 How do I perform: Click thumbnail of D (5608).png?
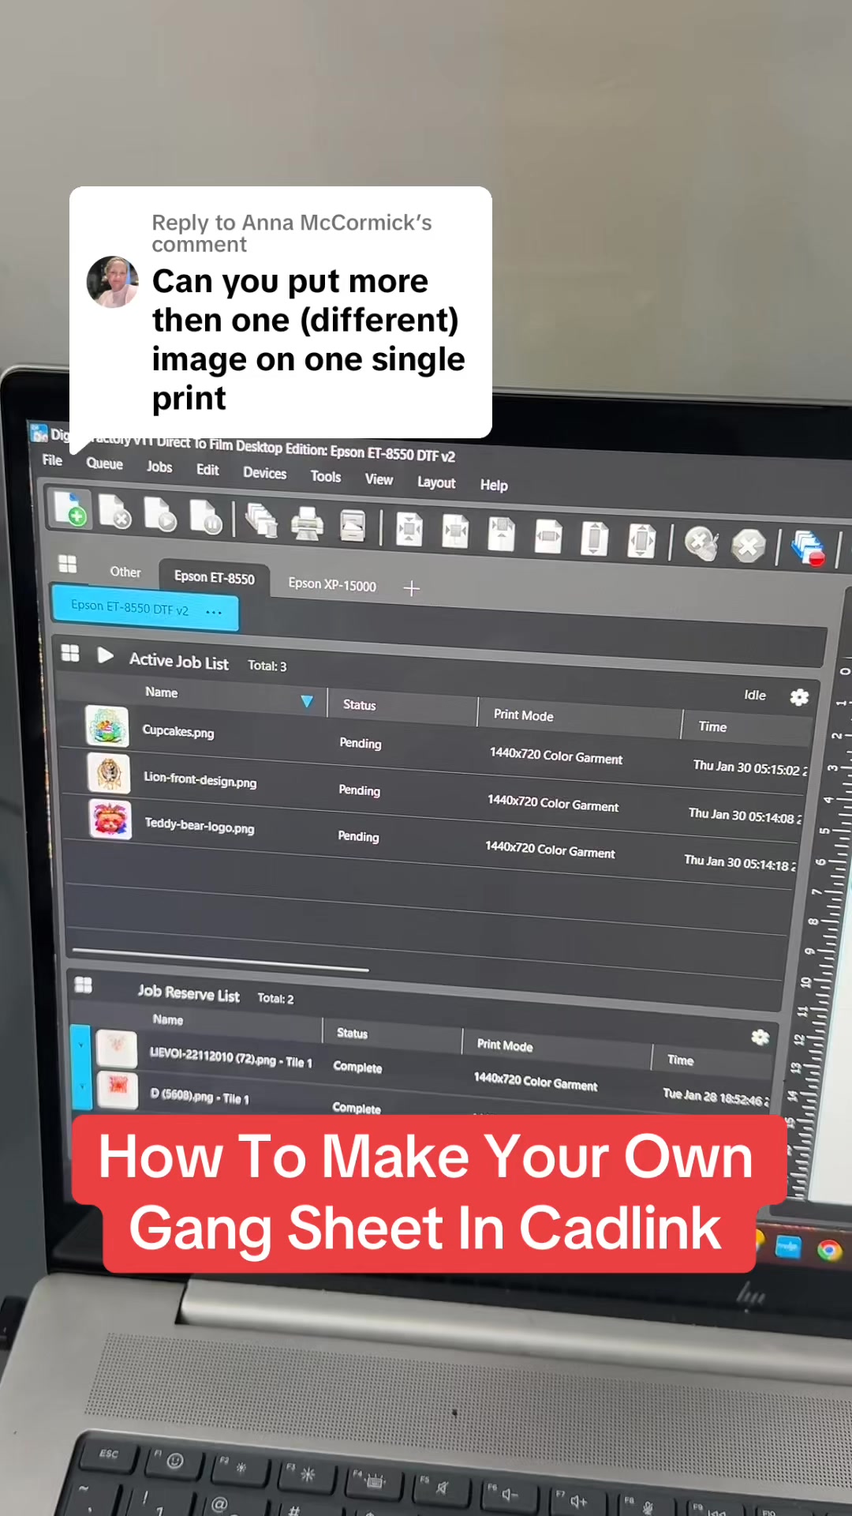pos(118,1090)
